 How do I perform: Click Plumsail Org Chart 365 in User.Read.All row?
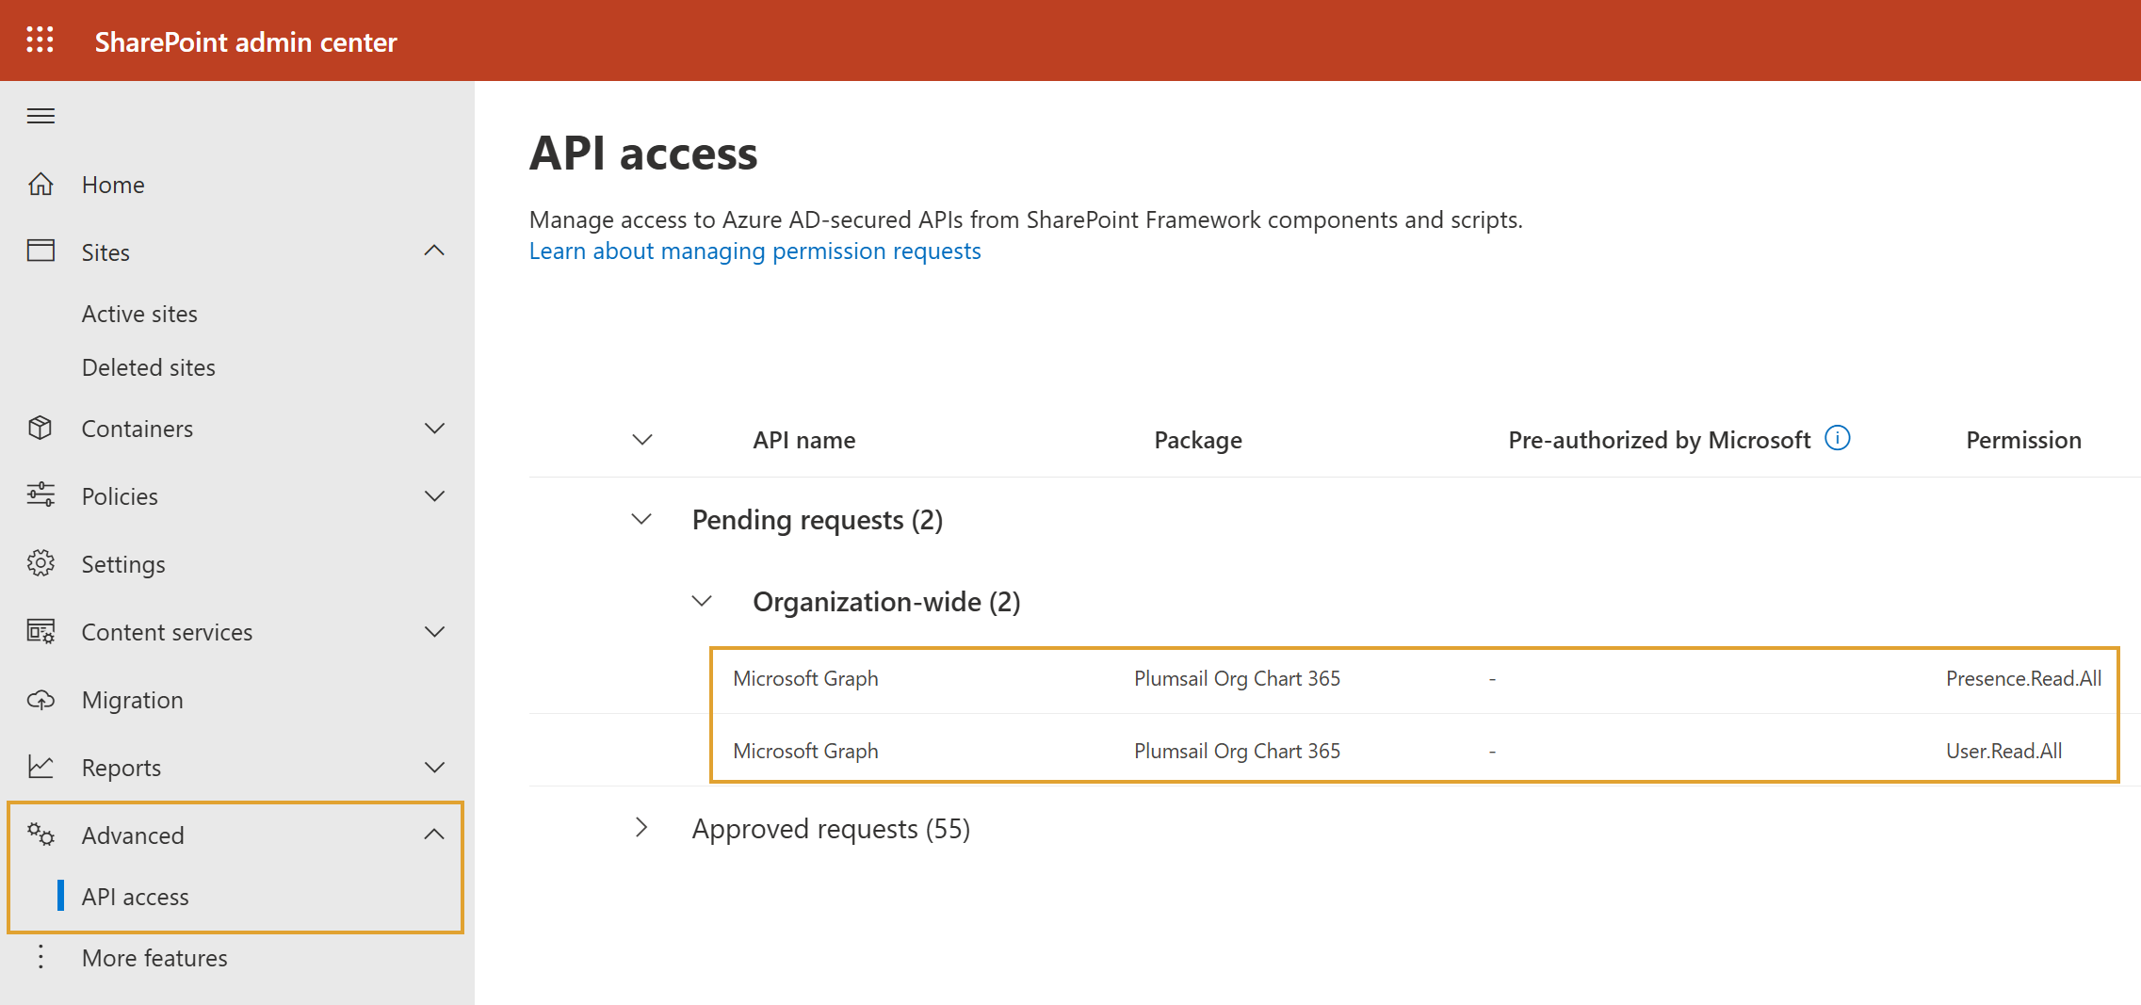tap(1237, 751)
